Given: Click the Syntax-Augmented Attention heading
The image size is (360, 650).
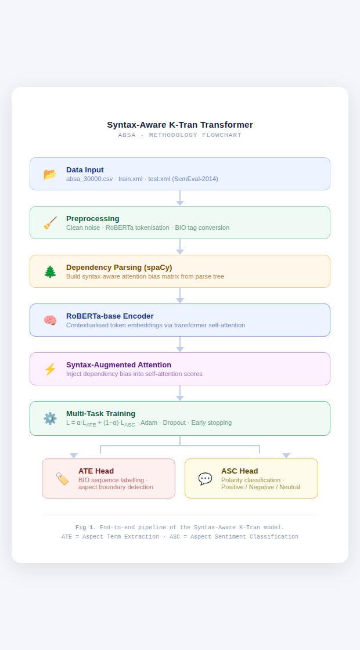Looking at the screenshot, I should click(x=118, y=364).
